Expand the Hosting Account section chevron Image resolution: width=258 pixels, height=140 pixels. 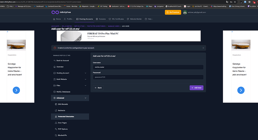point(85,73)
